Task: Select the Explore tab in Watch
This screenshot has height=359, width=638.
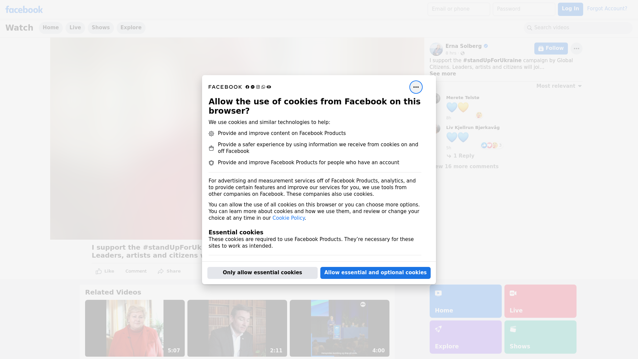Action: 131,28
